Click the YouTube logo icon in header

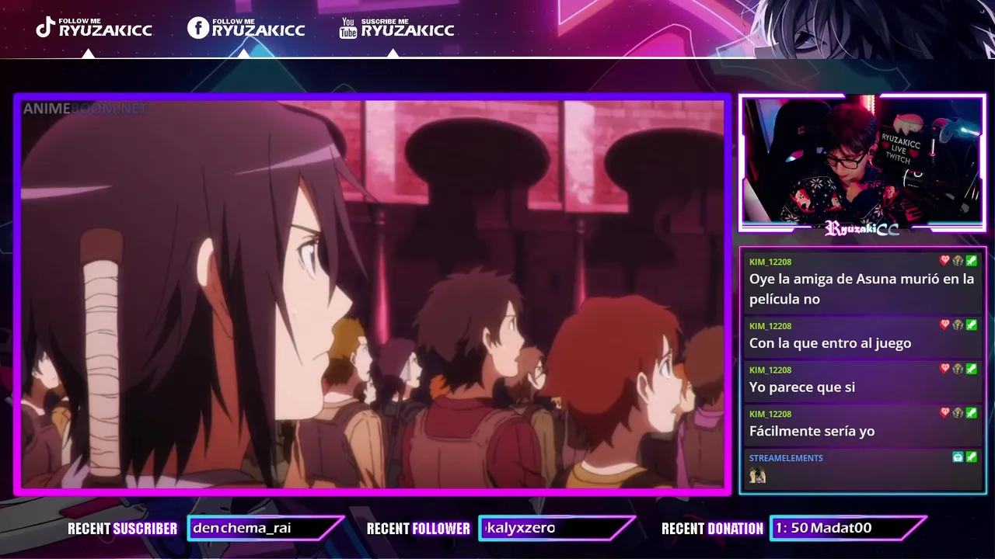click(348, 29)
